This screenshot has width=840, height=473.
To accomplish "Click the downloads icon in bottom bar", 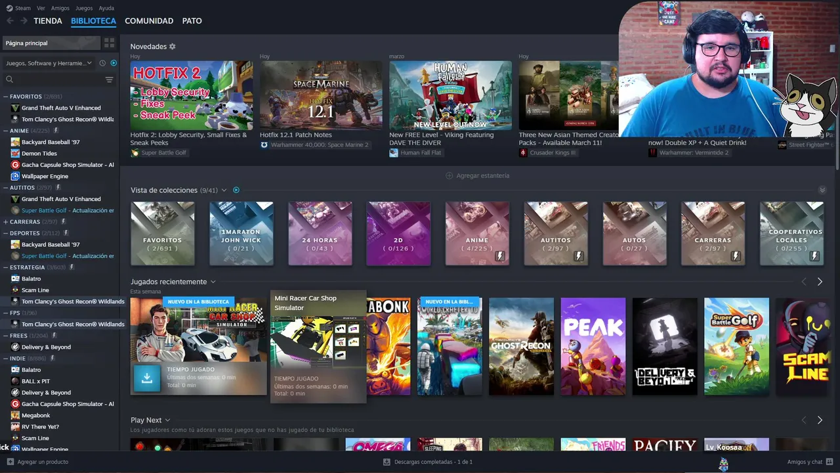I will (387, 462).
